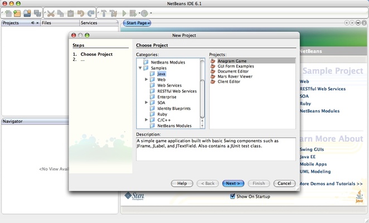Collapse the Samples category node
This screenshot has width=369, height=223.
pos(140,68)
